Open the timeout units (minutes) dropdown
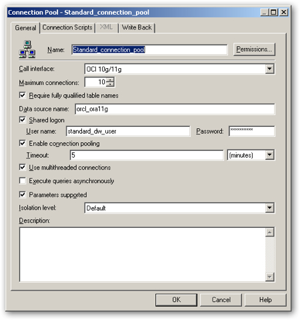Viewport: 300px width, 320px height. coord(269,155)
